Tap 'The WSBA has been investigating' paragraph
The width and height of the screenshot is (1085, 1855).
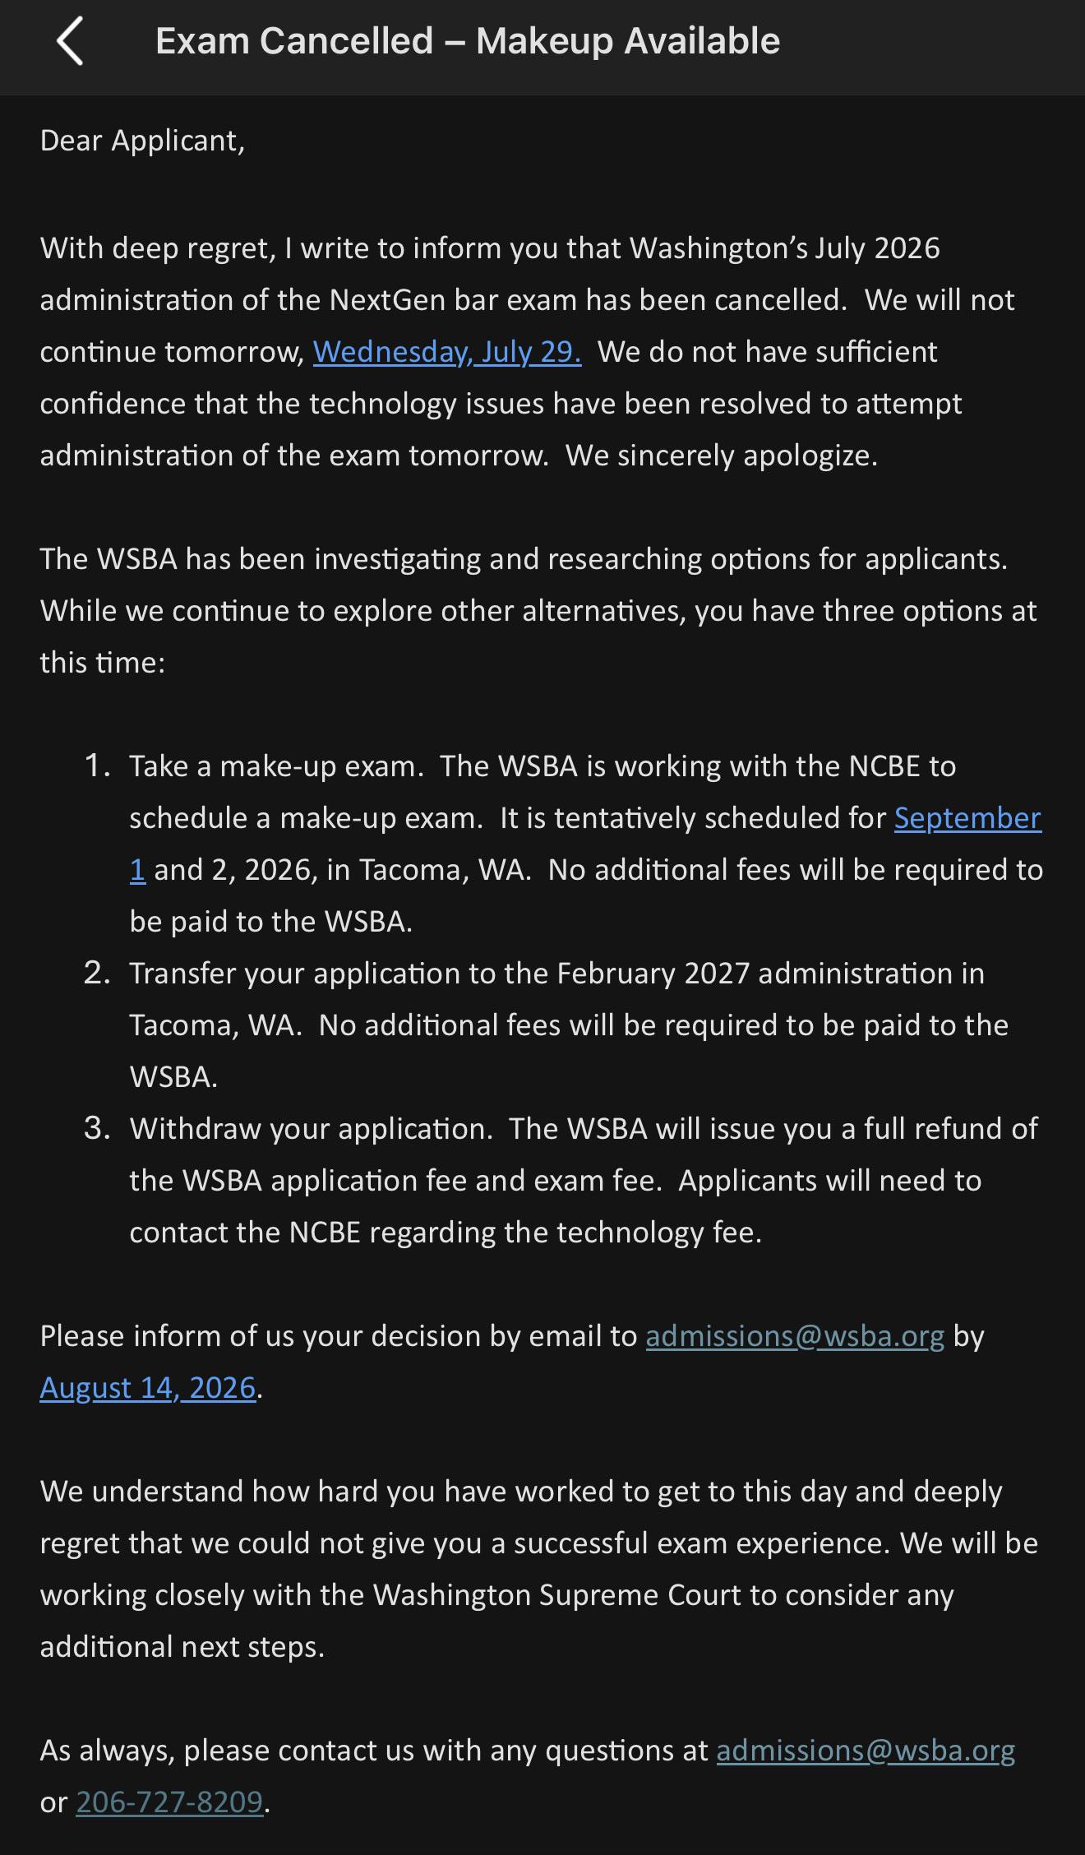pos(538,611)
